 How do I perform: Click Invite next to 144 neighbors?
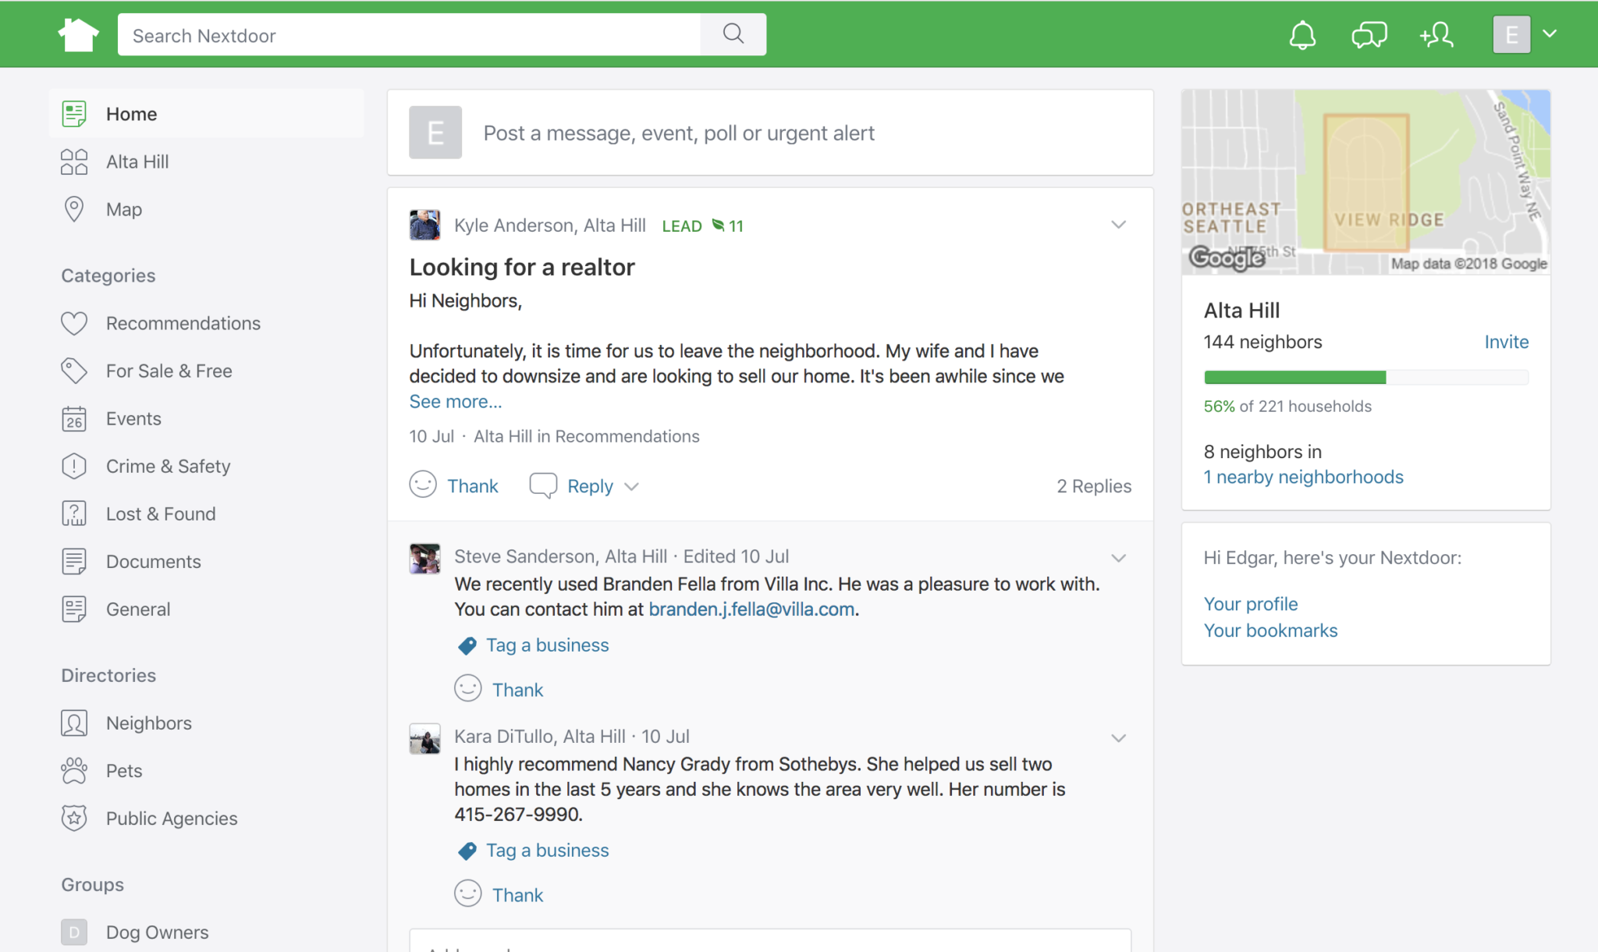1506,342
